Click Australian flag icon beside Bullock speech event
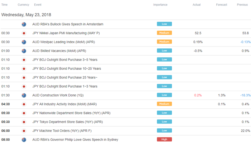 (24, 24)
